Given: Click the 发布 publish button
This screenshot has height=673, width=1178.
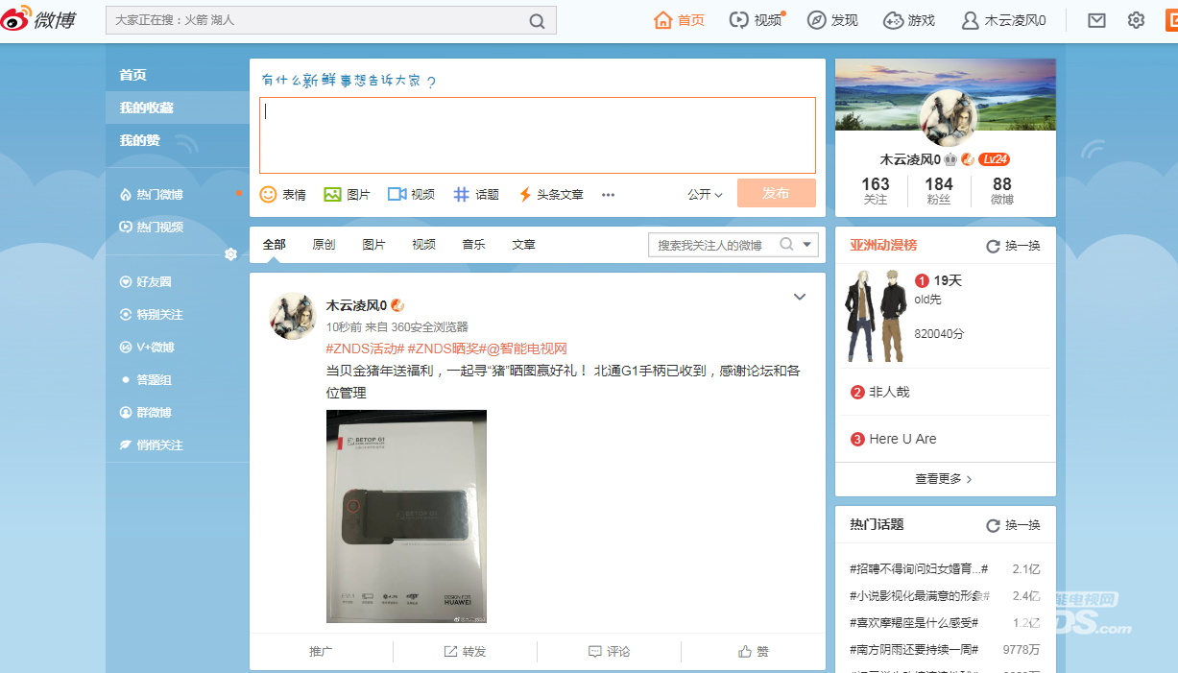Looking at the screenshot, I should click(777, 193).
